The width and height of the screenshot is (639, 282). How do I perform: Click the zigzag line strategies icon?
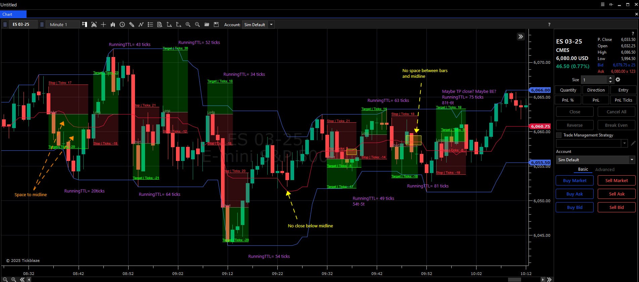(x=141, y=24)
